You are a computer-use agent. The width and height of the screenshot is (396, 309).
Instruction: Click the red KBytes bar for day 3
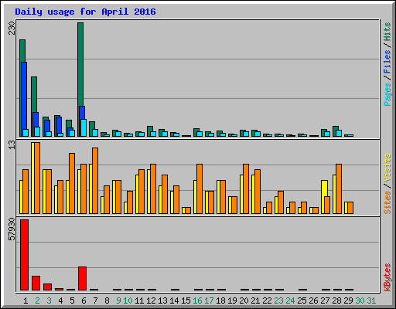click(47, 287)
